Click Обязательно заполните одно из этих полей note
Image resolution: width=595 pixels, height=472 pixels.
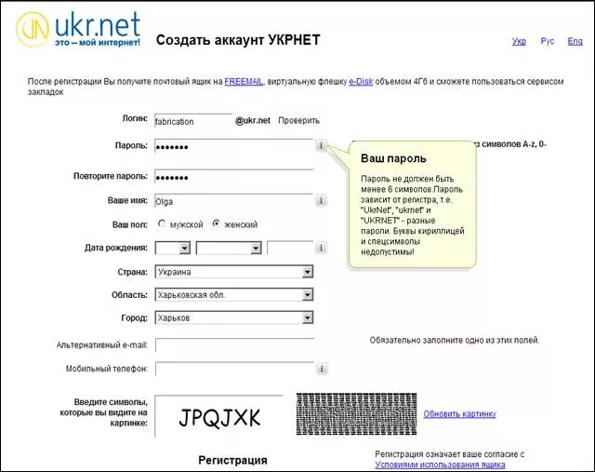455,340
